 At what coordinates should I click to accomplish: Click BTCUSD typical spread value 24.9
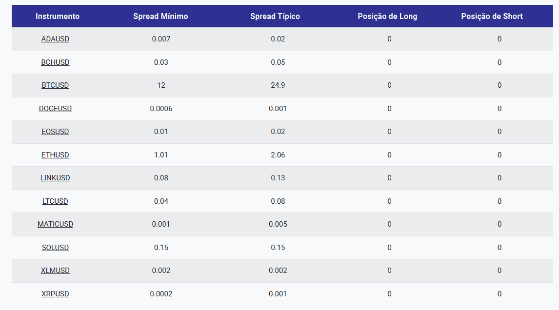tap(278, 85)
